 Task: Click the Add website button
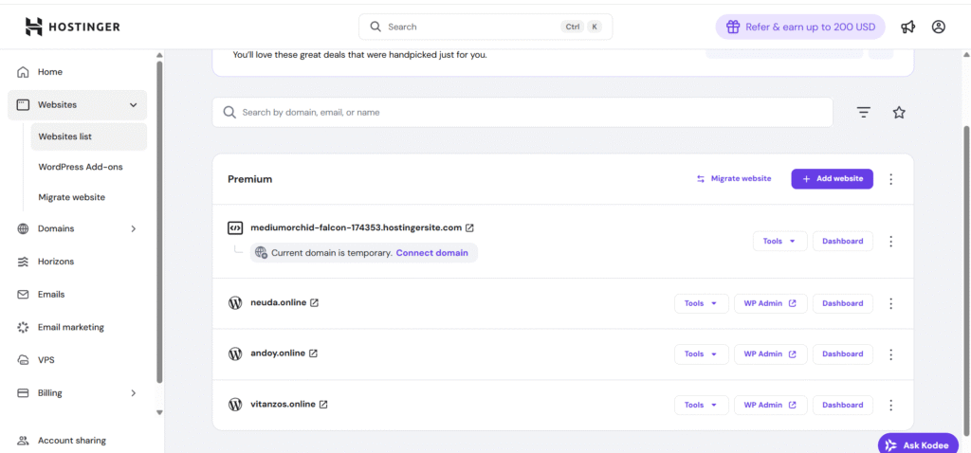click(x=832, y=179)
